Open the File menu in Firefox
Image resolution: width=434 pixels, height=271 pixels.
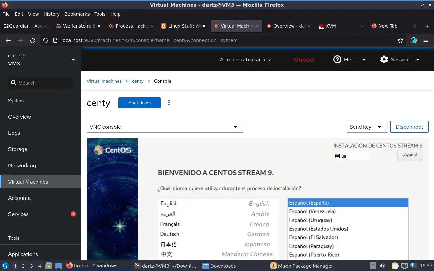(6, 14)
